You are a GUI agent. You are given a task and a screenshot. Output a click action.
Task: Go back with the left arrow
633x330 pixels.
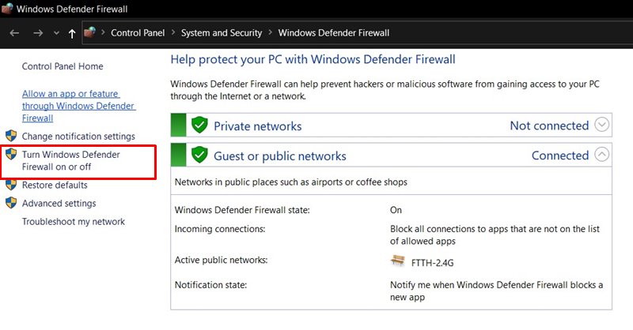coord(14,33)
